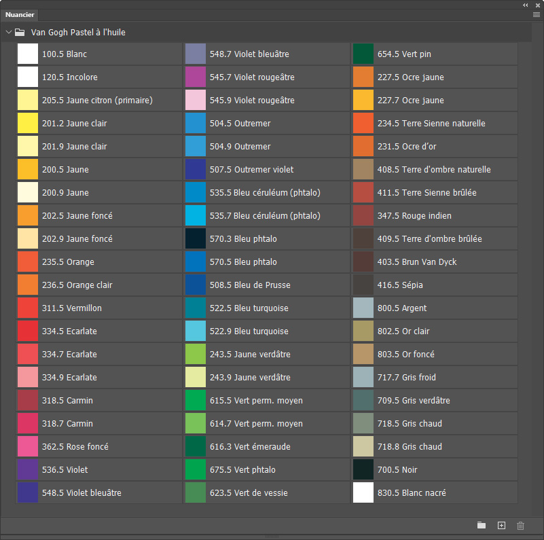The width and height of the screenshot is (544, 540).
Task: Select the '362.5 Rose foncé' row text
Action: 75,447
